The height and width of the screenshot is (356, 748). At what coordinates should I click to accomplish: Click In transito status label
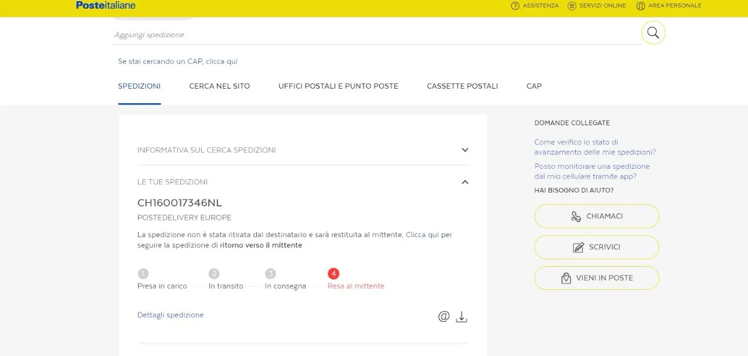click(226, 286)
